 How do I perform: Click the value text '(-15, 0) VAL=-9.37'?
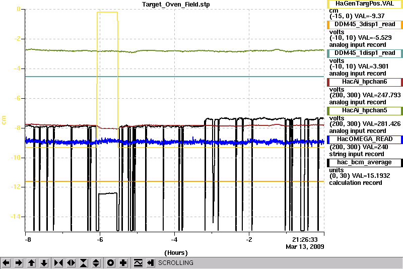click(357, 16)
